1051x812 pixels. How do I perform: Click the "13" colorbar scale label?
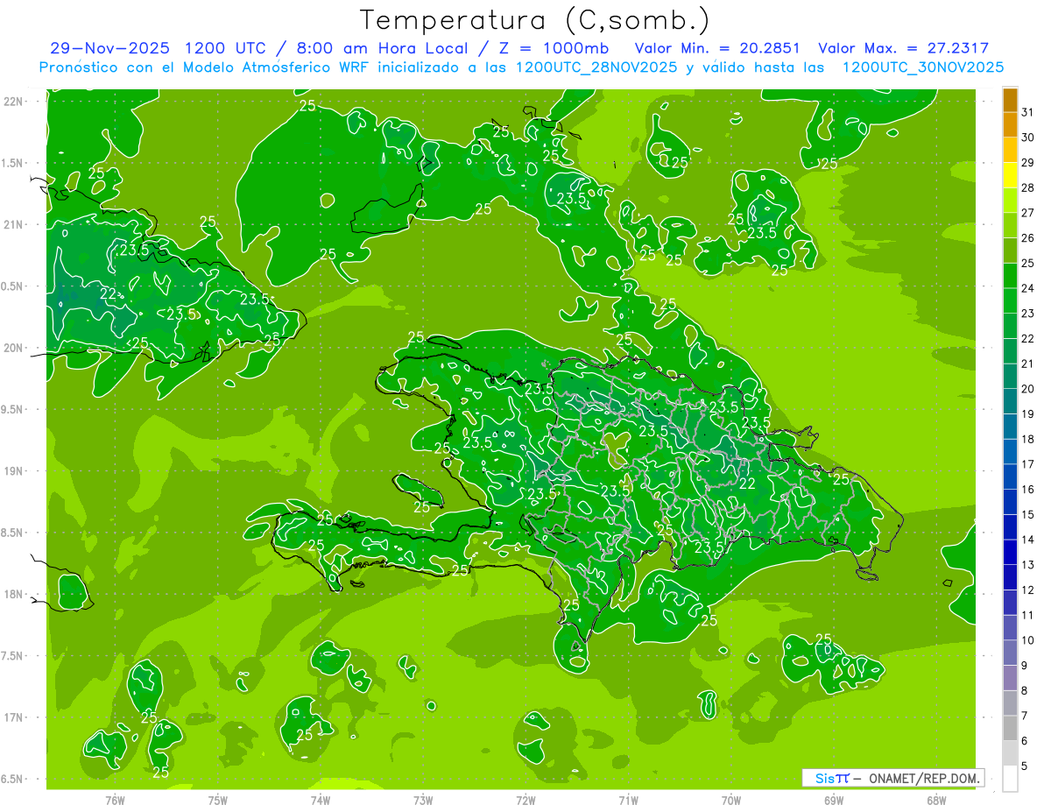point(1027,565)
